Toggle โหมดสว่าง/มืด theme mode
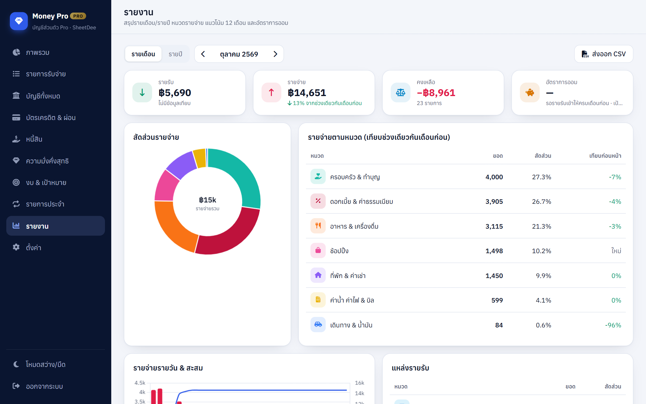Screen dimensions: 646x404 point(56,364)
